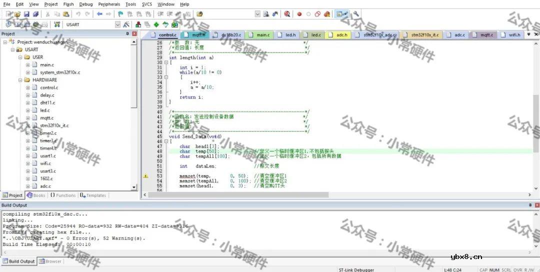Click the Download to flash (LOAD) icon

click(57, 24)
